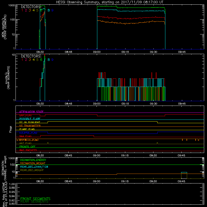This screenshot has width=207, height=207.
Task: Click the DECIMATION_WEIGHT legend label
Action: coord(33,163)
